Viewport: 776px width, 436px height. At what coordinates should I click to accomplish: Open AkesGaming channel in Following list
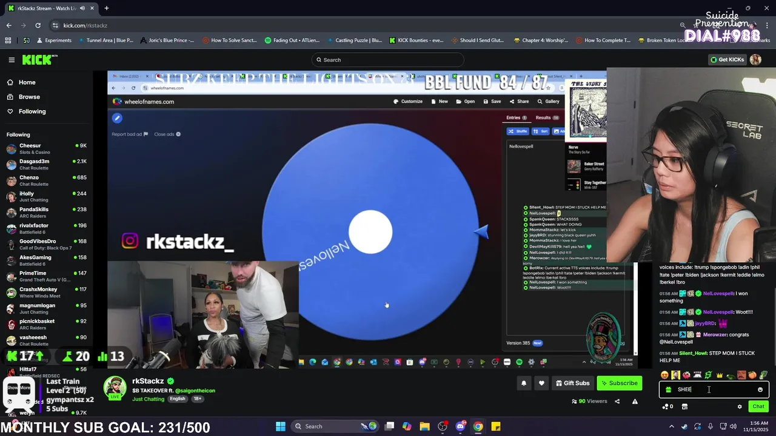click(x=47, y=260)
